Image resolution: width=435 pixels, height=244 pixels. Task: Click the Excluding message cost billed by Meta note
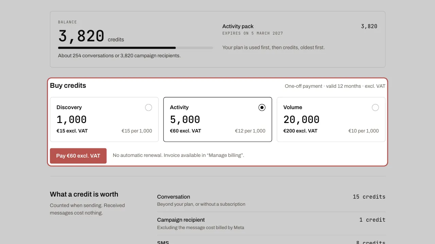pyautogui.click(x=201, y=227)
